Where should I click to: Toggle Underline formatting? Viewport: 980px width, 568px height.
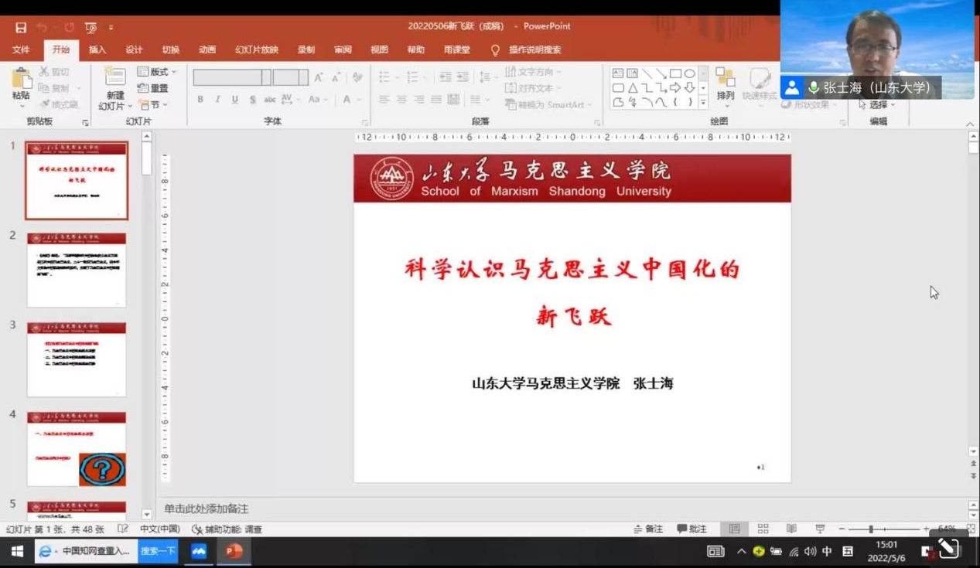(x=235, y=100)
